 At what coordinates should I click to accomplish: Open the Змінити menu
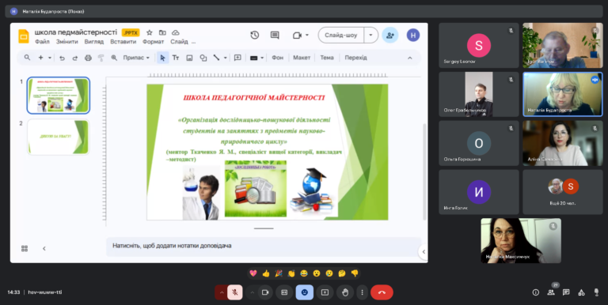point(67,42)
